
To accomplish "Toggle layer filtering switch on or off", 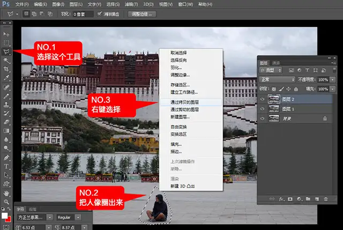I will (x=334, y=70).
